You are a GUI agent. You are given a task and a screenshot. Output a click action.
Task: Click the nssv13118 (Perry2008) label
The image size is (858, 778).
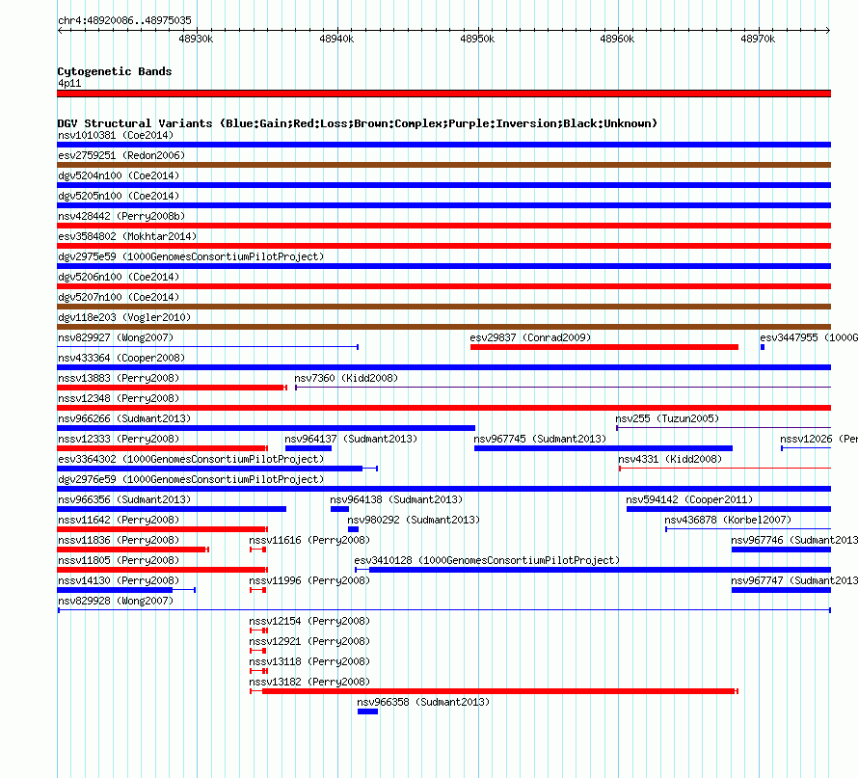[309, 661]
